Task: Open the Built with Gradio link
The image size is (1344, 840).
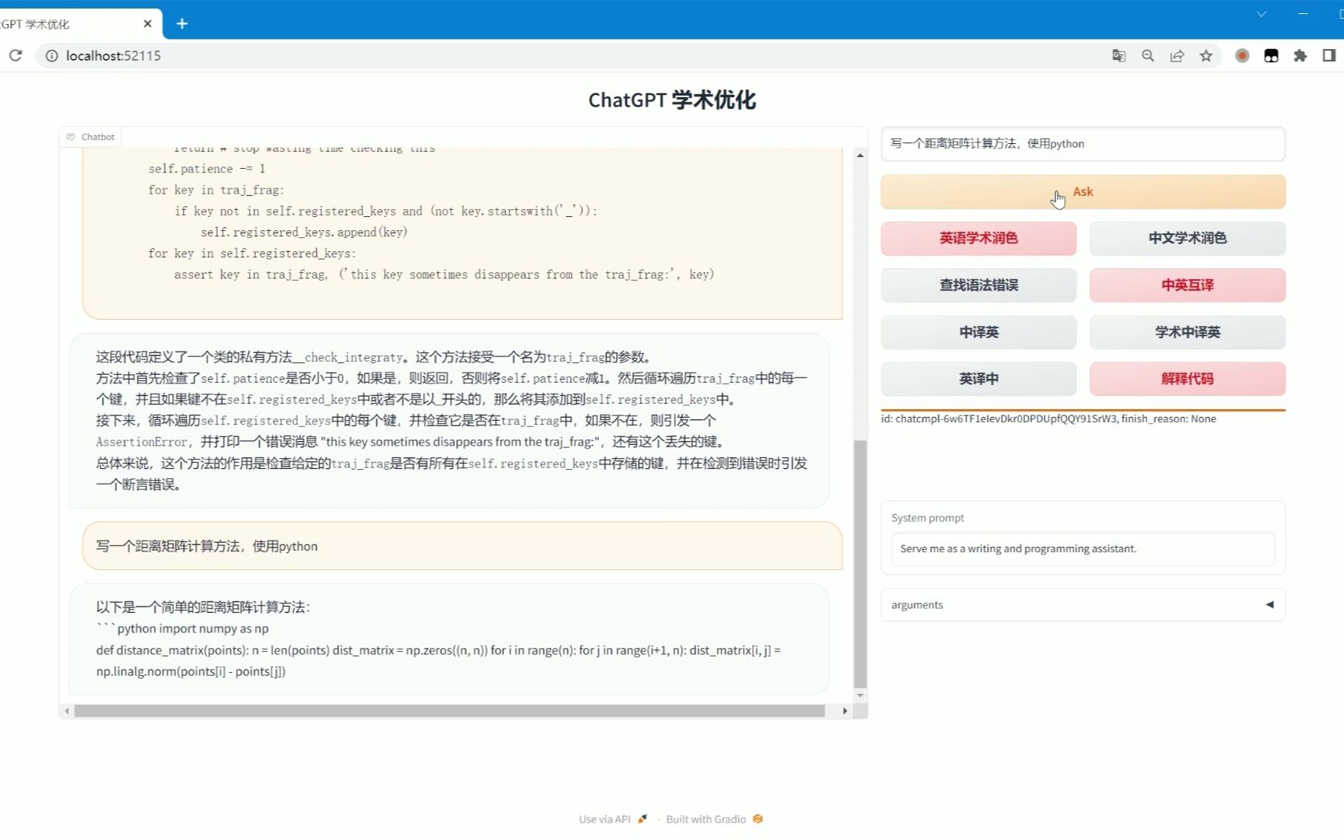Action: pyautogui.click(x=715, y=819)
